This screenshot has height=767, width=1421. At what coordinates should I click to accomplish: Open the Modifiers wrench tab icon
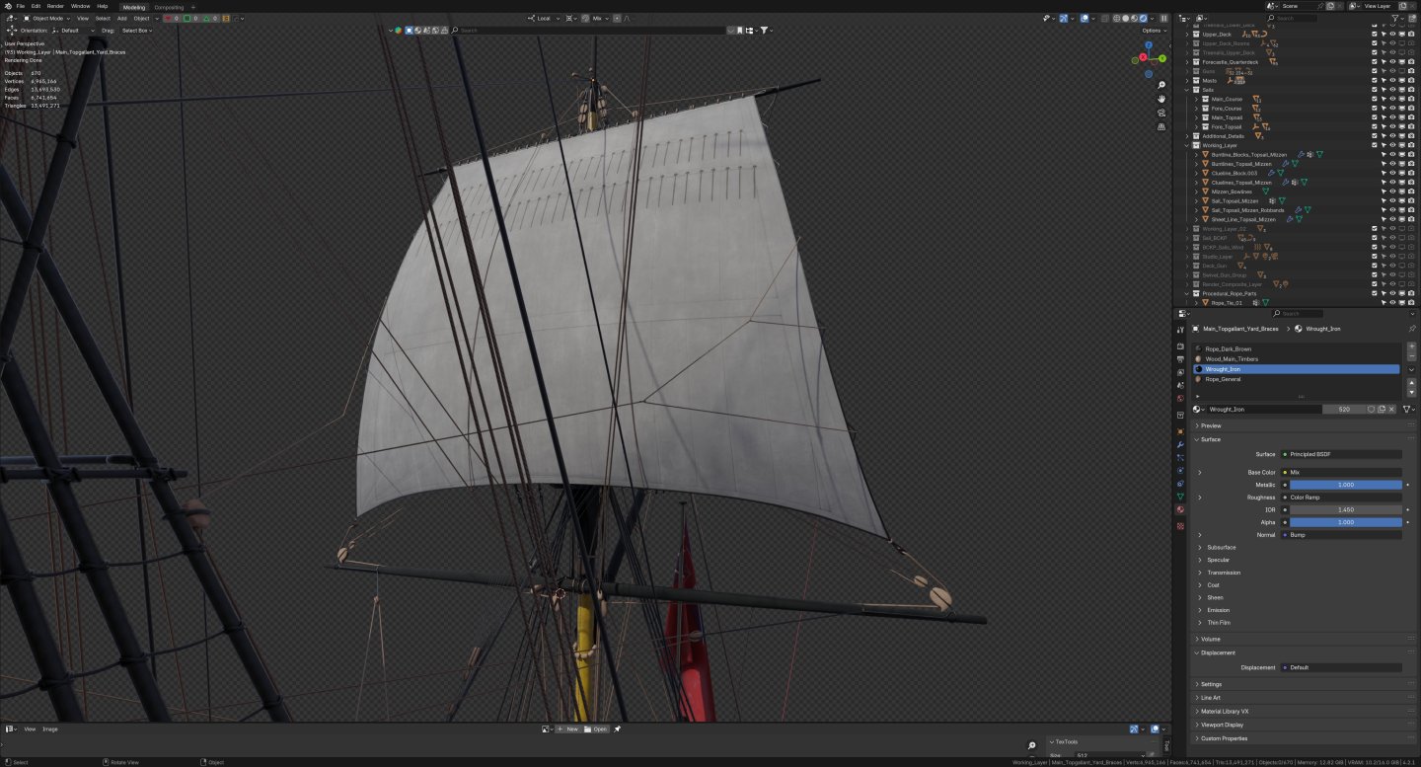pyautogui.click(x=1180, y=444)
